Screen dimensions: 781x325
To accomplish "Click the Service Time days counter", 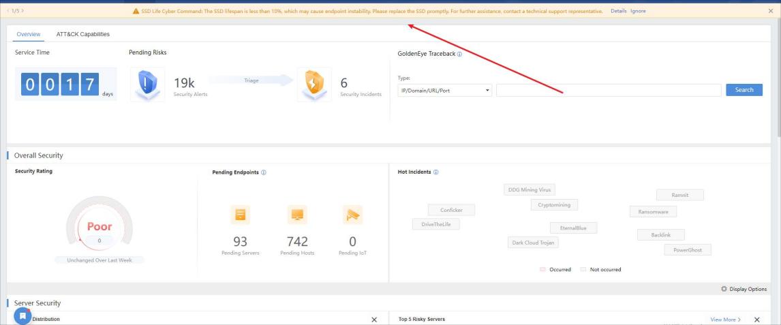I will coord(65,84).
